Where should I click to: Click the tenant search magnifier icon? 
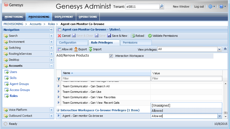161,7
